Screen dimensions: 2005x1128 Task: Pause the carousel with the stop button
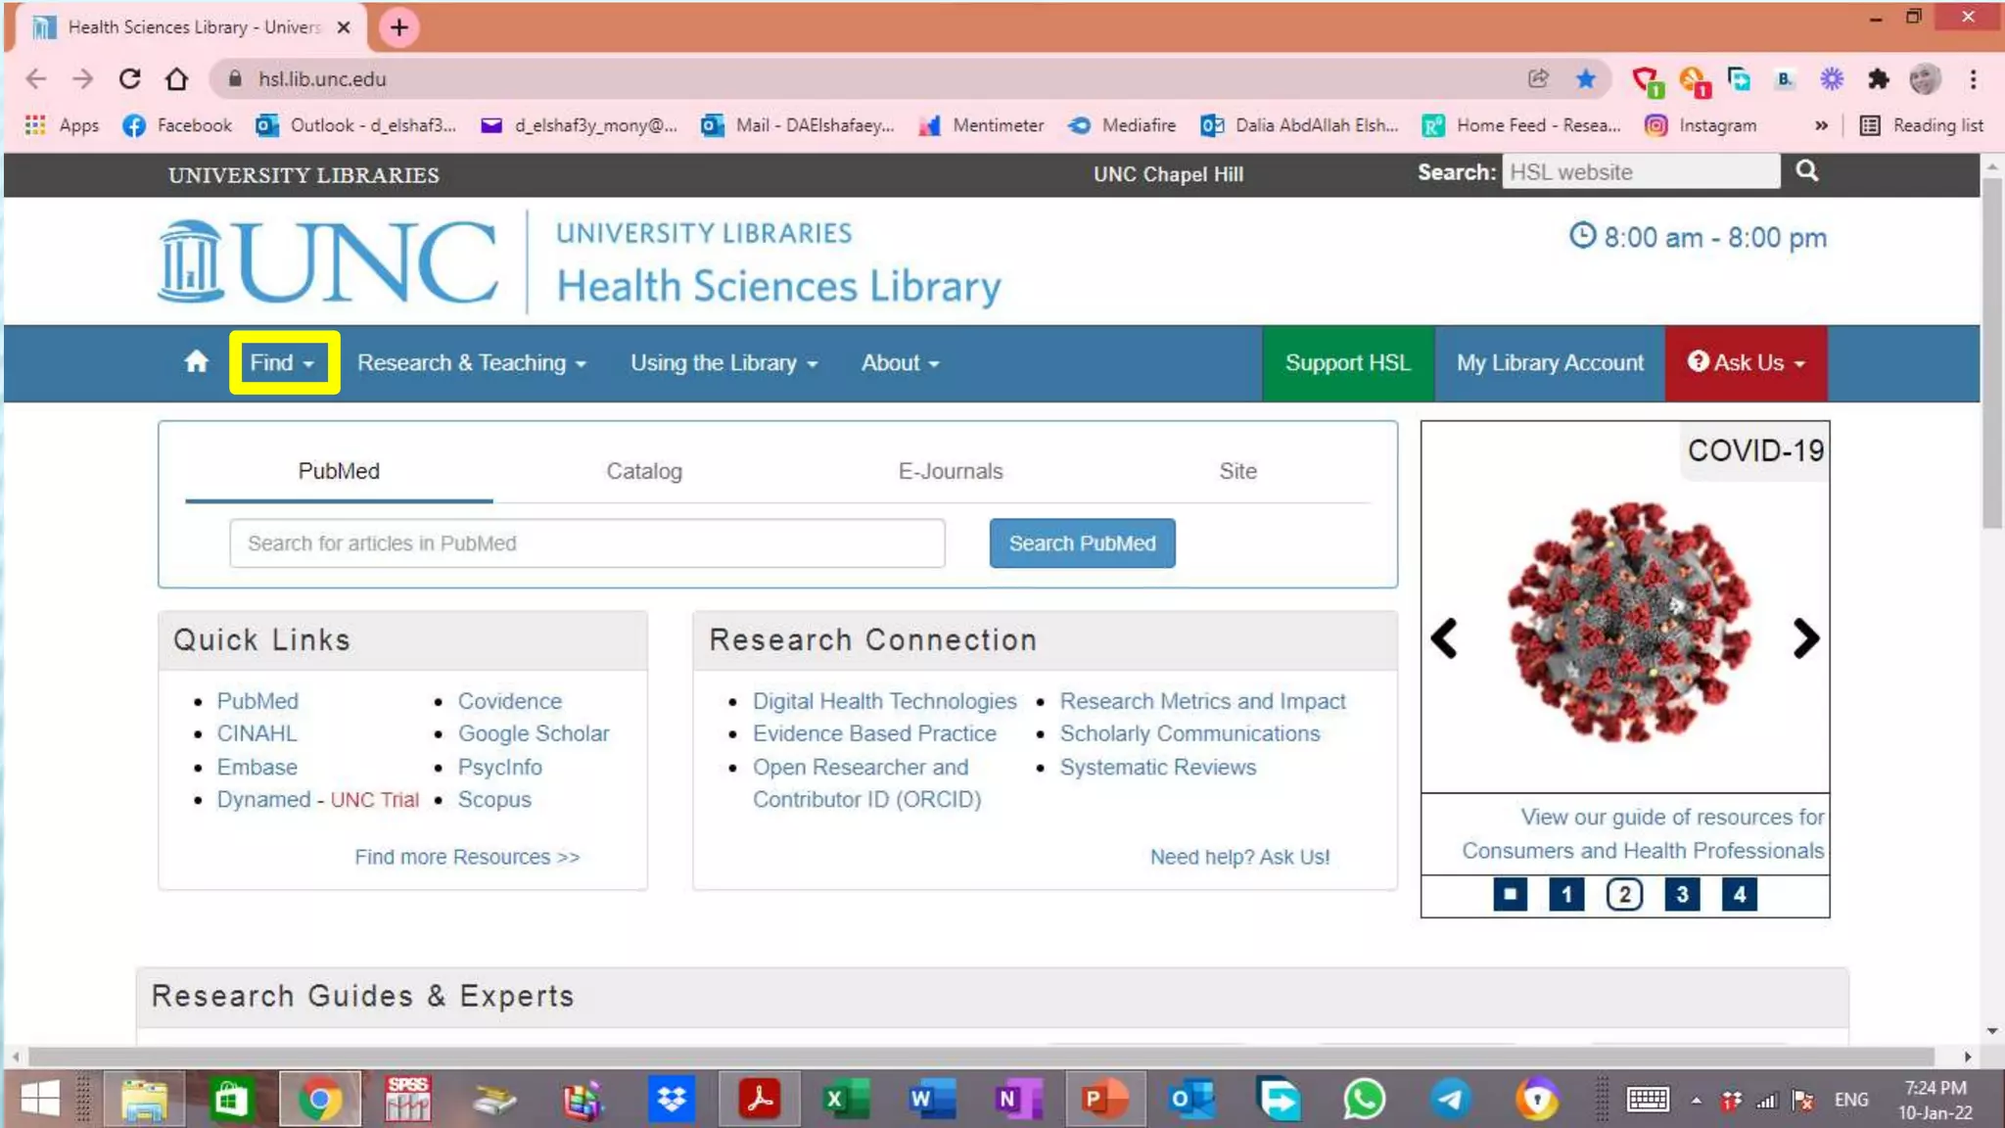click(1510, 894)
